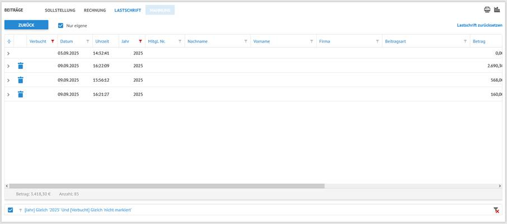Open the chart statistics icon

click(x=497, y=10)
